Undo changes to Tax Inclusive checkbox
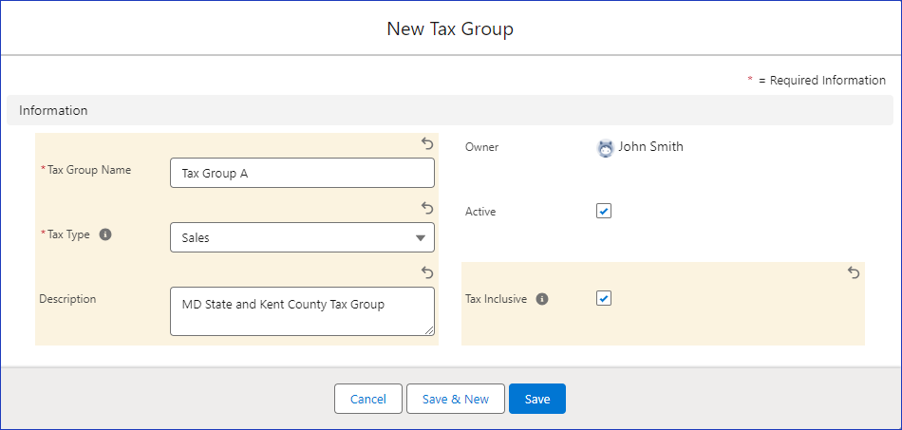Viewport: 902px width, 430px height. 854,272
